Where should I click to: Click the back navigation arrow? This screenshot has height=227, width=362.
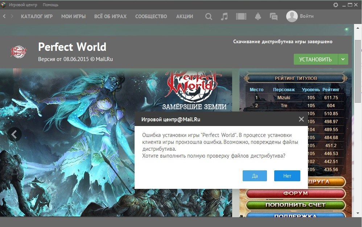4,16
